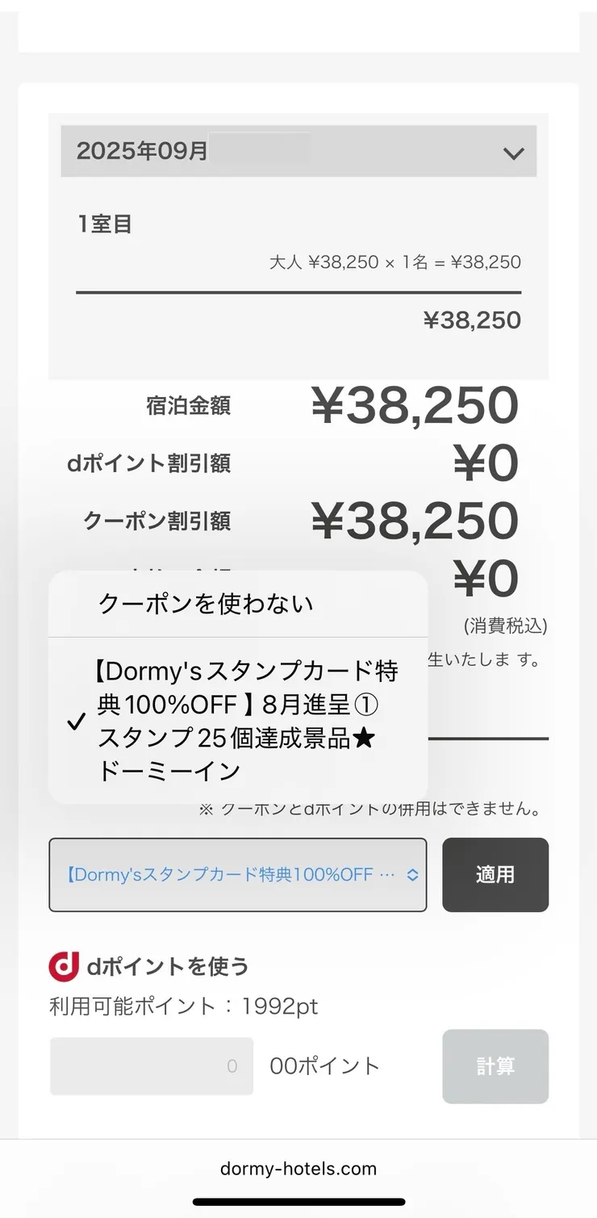The width and height of the screenshot is (597, 1218).
Task: Click the checkmark beside the Dormy's coupon
Action: coord(76,722)
